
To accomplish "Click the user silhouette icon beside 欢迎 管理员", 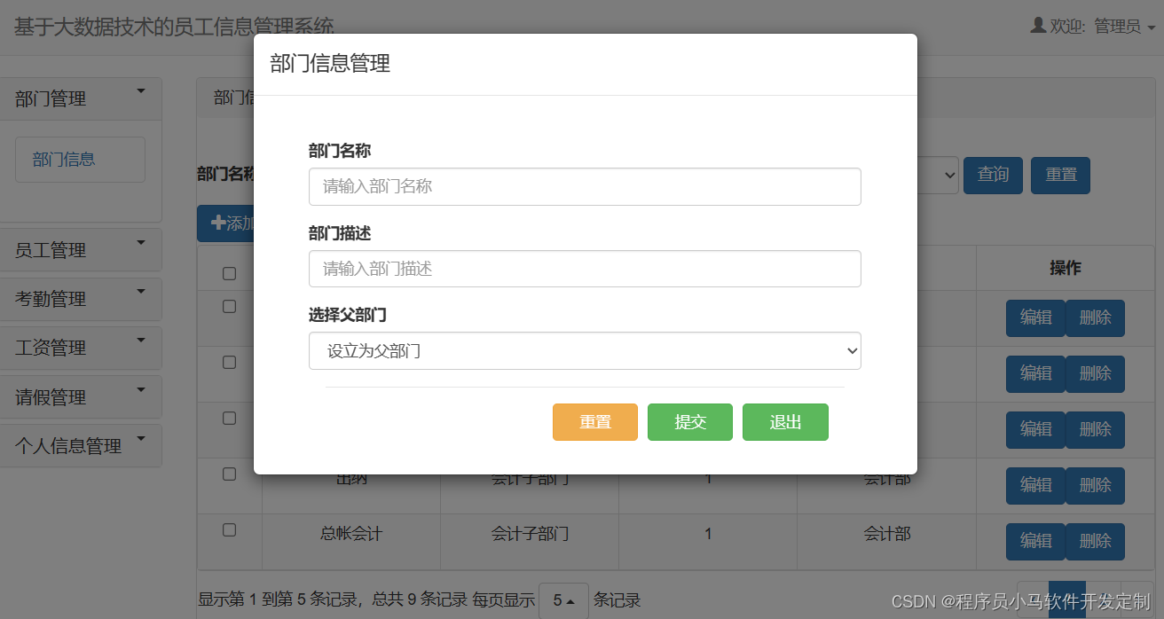I will coord(1037,26).
